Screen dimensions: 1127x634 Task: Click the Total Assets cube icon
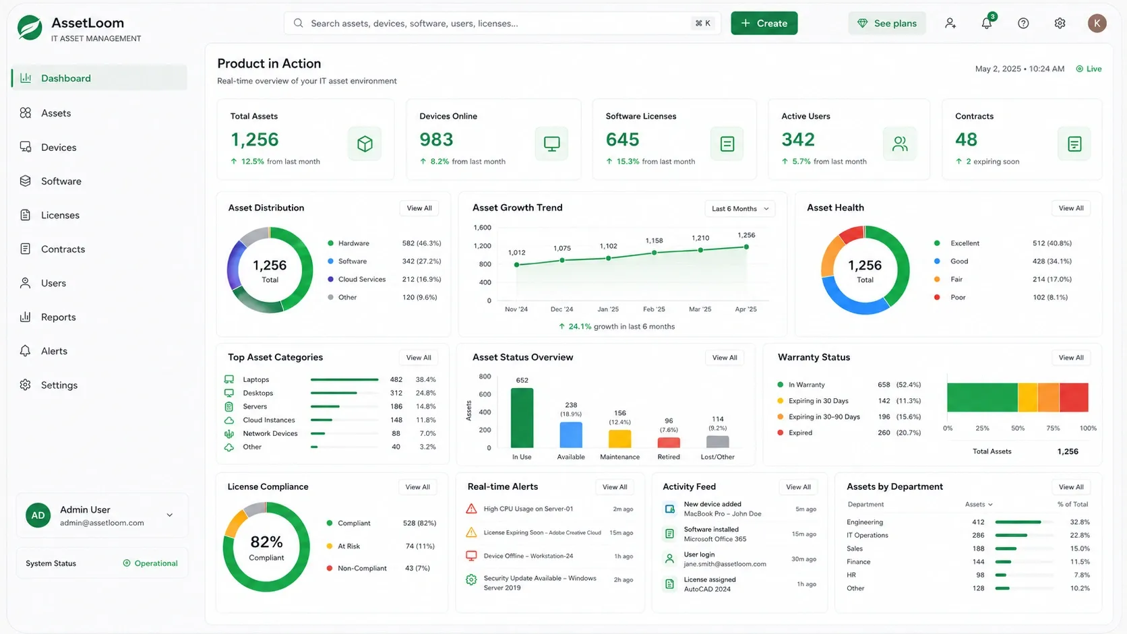[365, 144]
